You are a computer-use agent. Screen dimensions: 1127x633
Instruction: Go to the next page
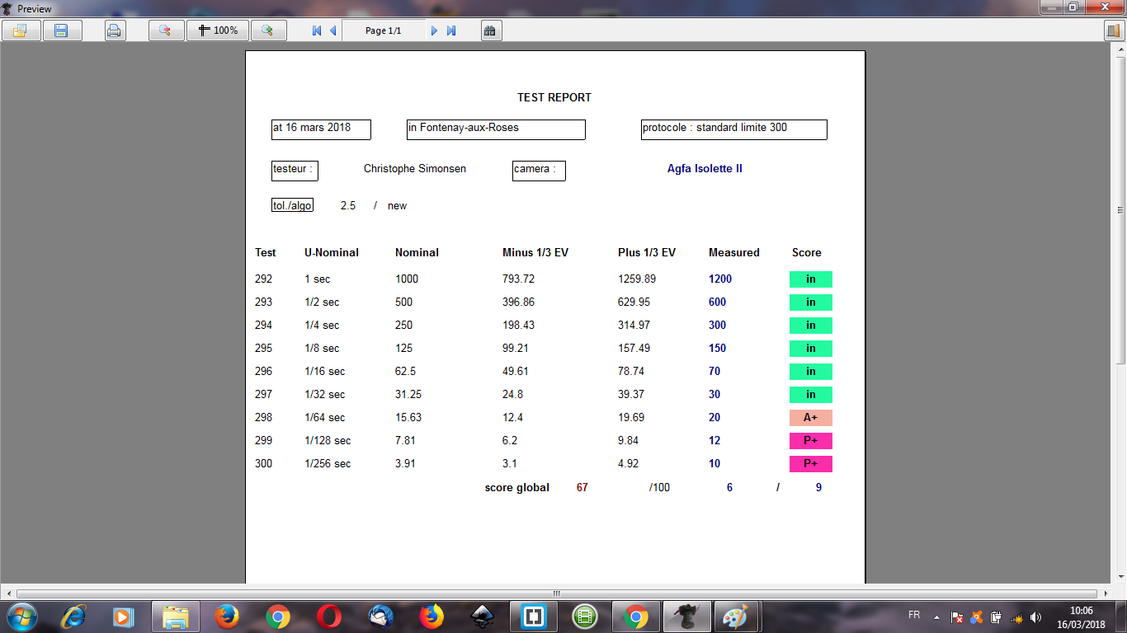pyautogui.click(x=435, y=30)
